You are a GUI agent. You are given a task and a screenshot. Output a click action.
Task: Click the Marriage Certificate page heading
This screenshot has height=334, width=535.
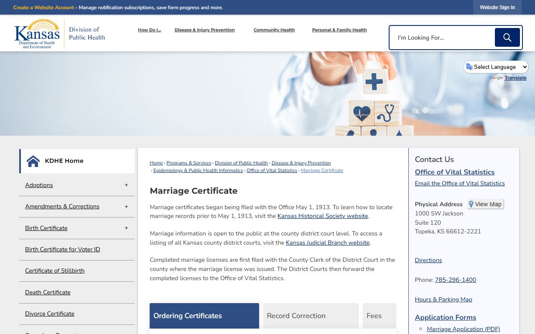pyautogui.click(x=194, y=191)
